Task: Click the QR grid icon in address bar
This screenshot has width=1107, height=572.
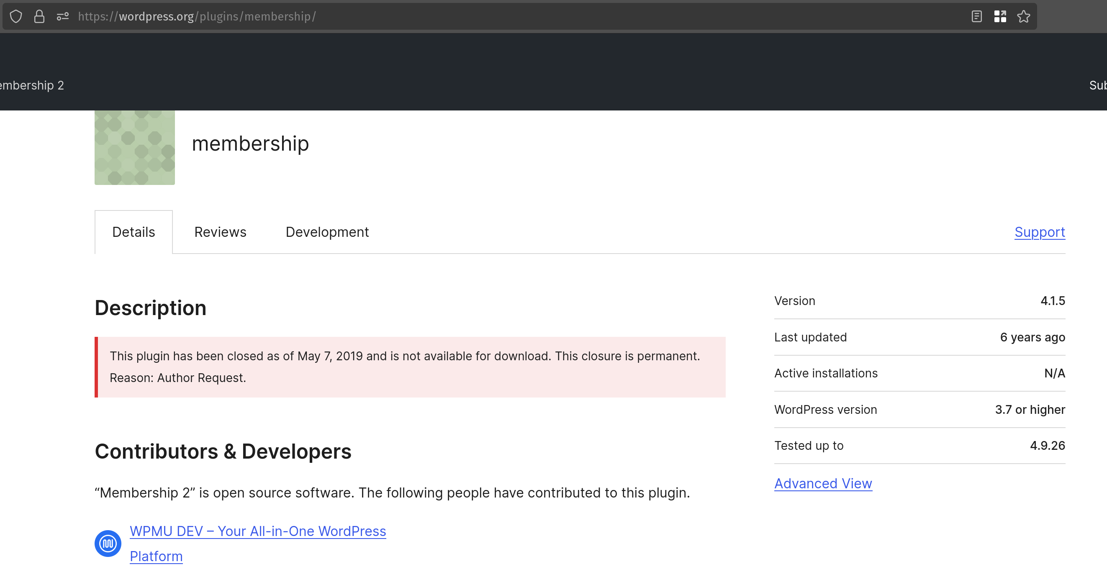Action: pos(1000,16)
